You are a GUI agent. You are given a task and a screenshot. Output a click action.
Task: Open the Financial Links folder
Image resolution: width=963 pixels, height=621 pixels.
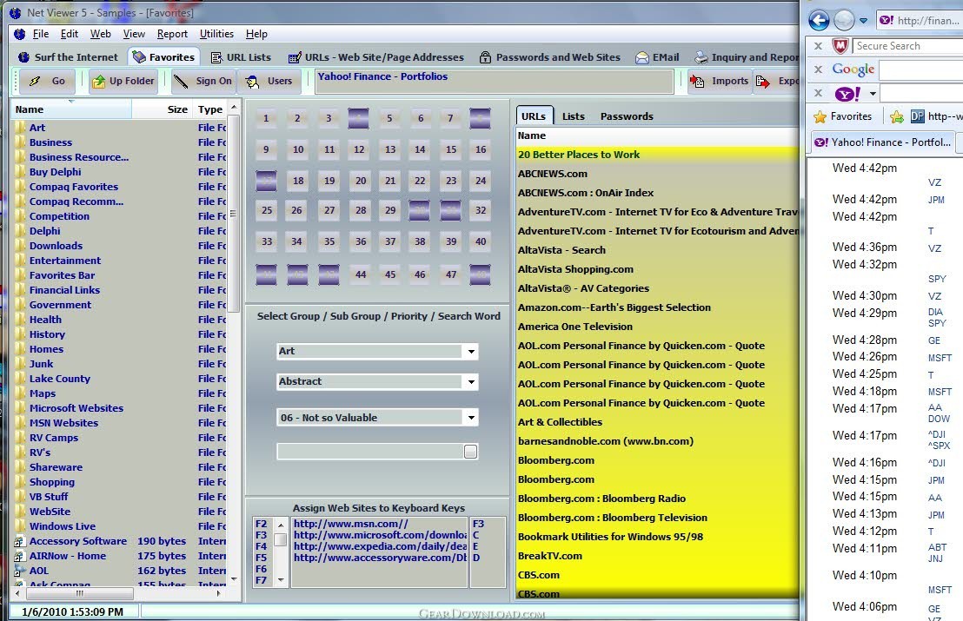click(x=64, y=290)
